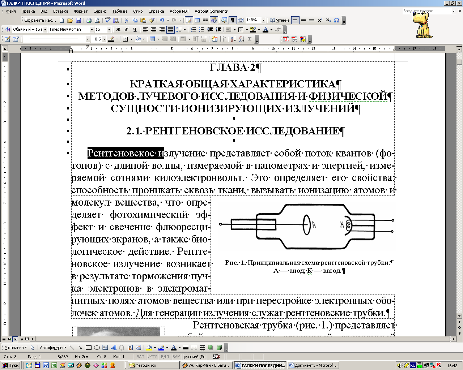Open the Вставка menu

[x=60, y=11]
